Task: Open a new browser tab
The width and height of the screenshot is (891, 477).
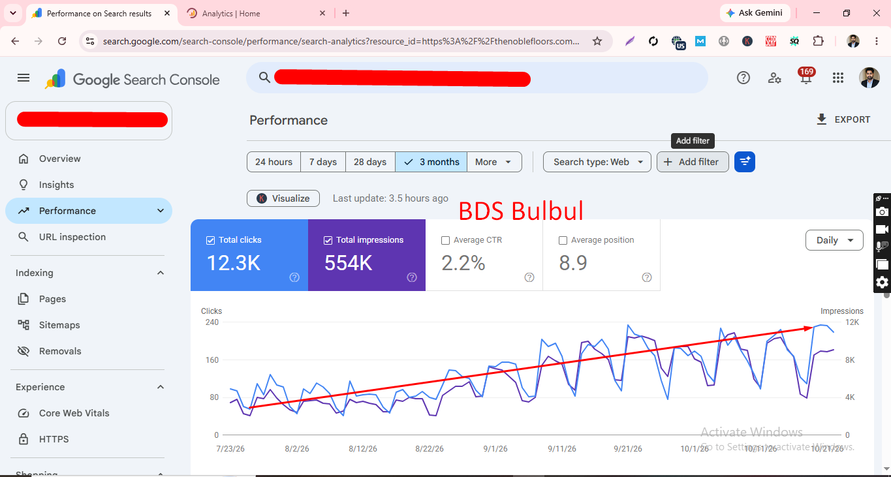Action: click(346, 13)
